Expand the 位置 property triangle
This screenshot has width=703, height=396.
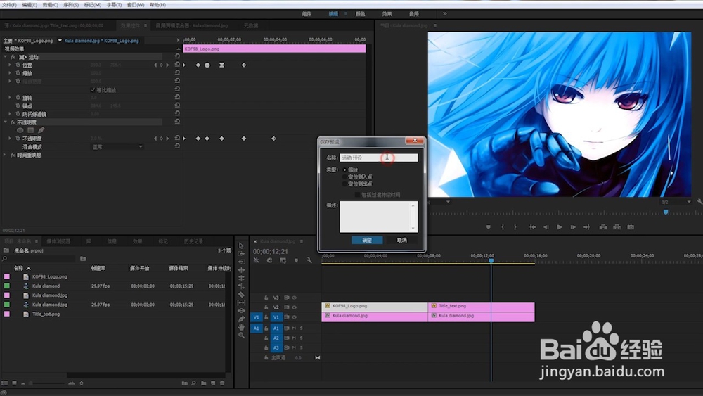(10, 65)
